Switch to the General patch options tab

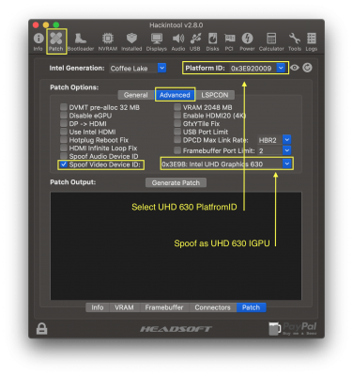[135, 95]
